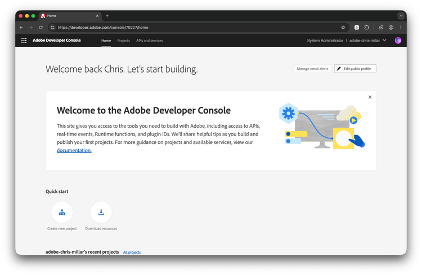The width and height of the screenshot is (422, 275).
Task: Click the user avatar in the header
Action: point(398,40)
